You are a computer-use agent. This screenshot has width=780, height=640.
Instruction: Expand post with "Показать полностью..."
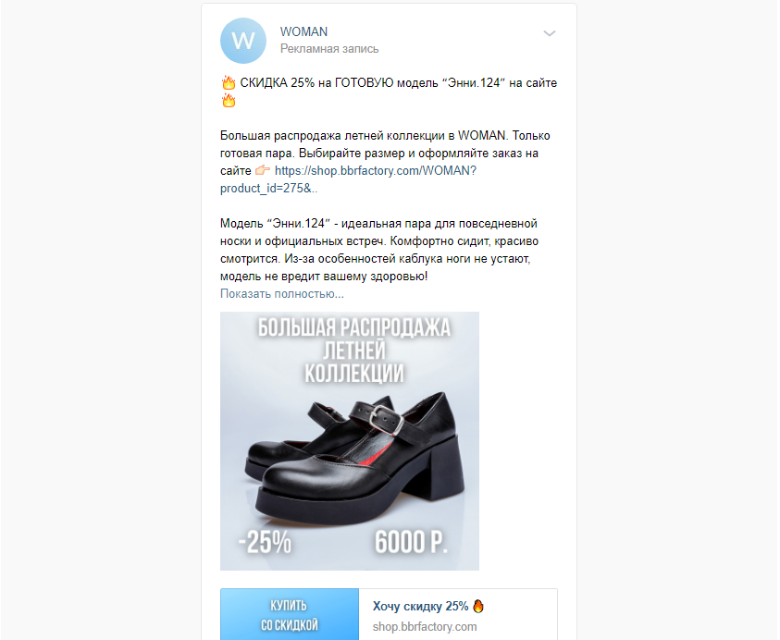click(282, 294)
